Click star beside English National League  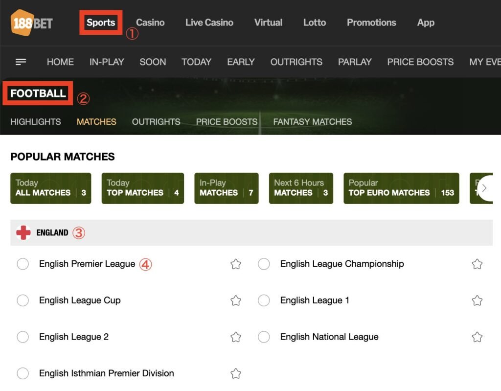tap(477, 337)
